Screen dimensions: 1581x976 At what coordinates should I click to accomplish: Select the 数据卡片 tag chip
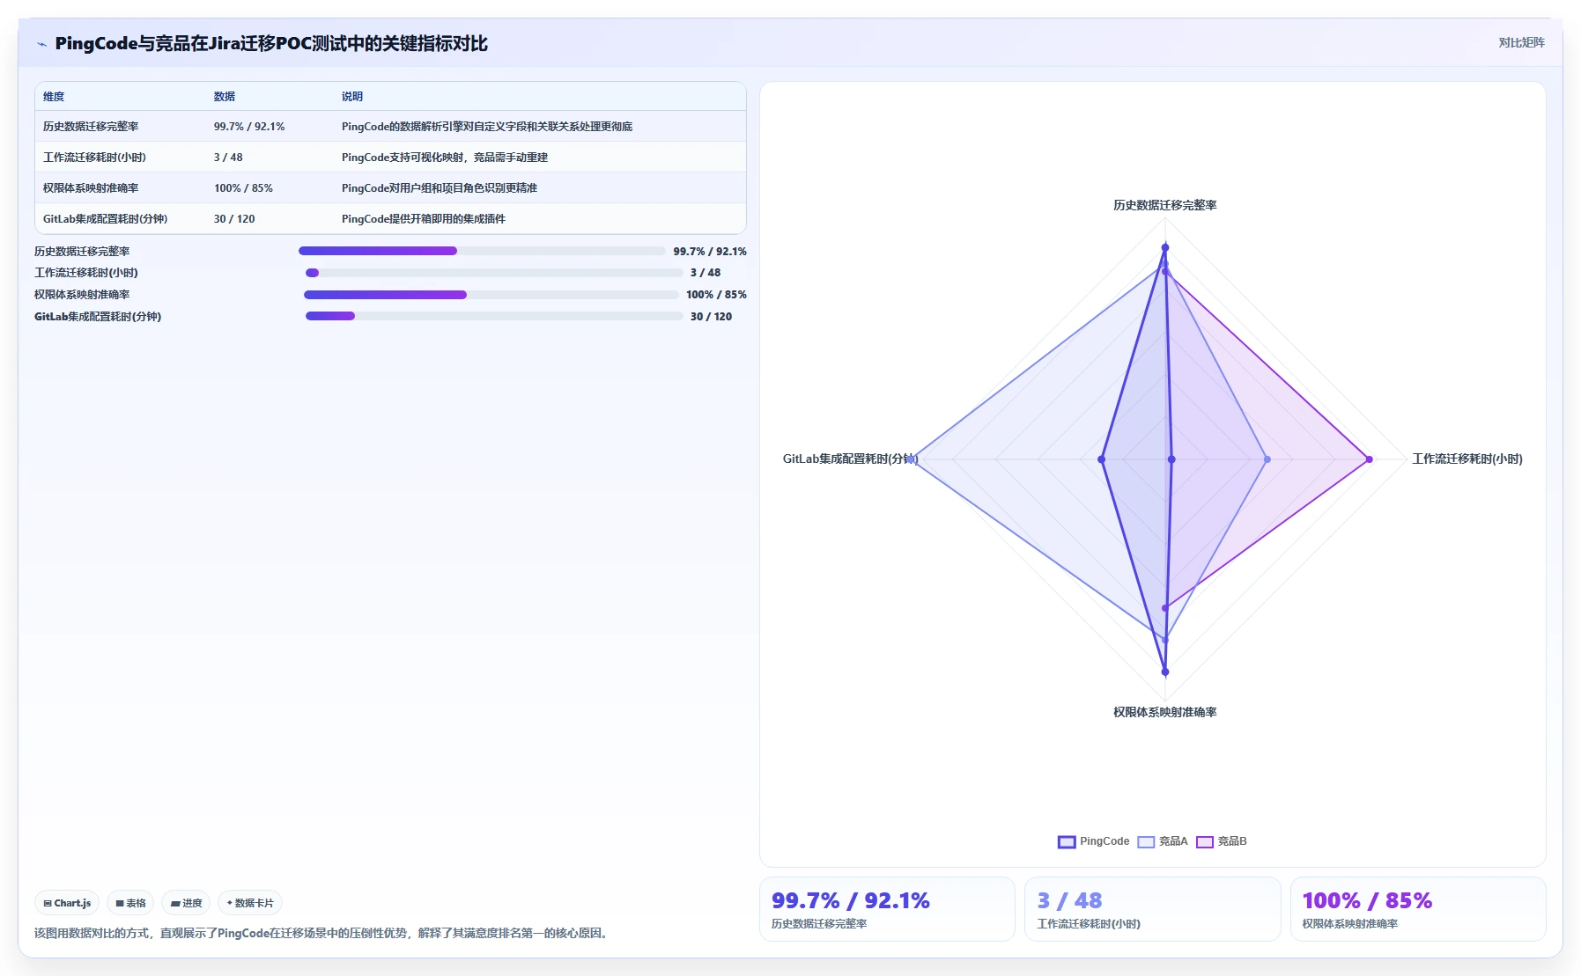pyautogui.click(x=250, y=903)
